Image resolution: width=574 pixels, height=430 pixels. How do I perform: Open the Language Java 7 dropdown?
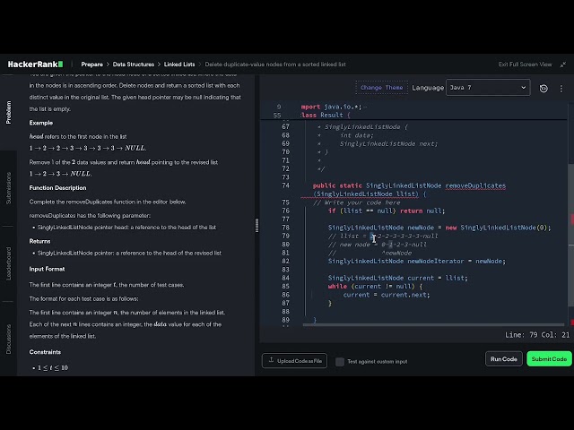(488, 88)
